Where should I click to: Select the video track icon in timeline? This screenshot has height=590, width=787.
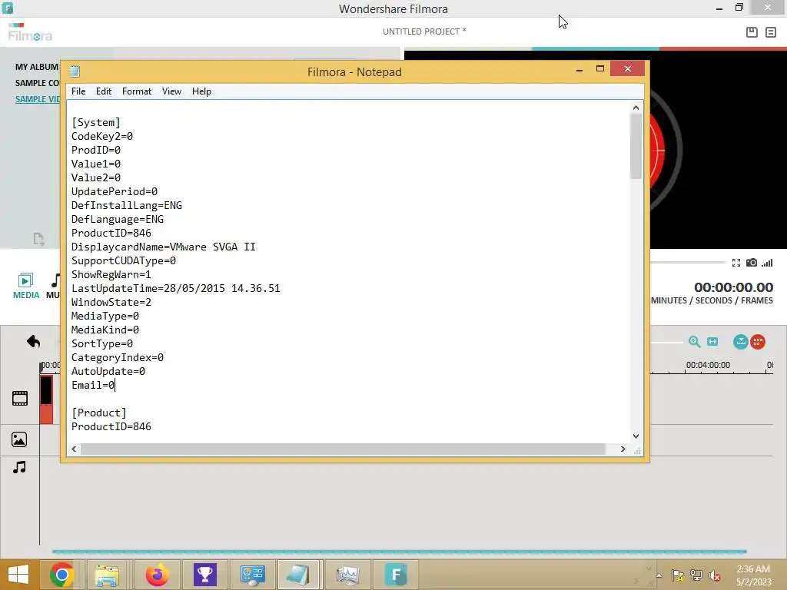click(19, 399)
